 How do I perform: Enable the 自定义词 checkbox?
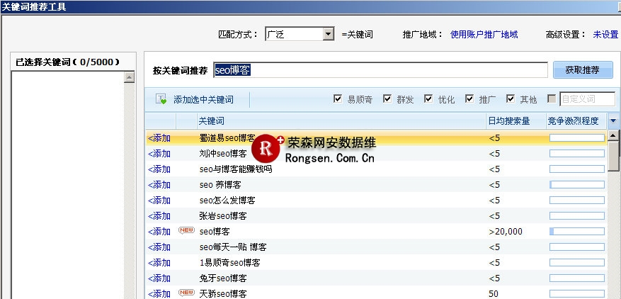(552, 99)
